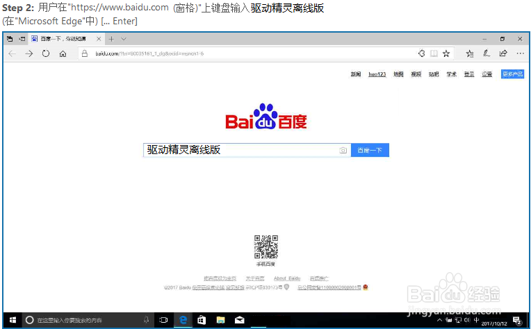Open the Edge Hub favorites list

pyautogui.click(x=469, y=53)
